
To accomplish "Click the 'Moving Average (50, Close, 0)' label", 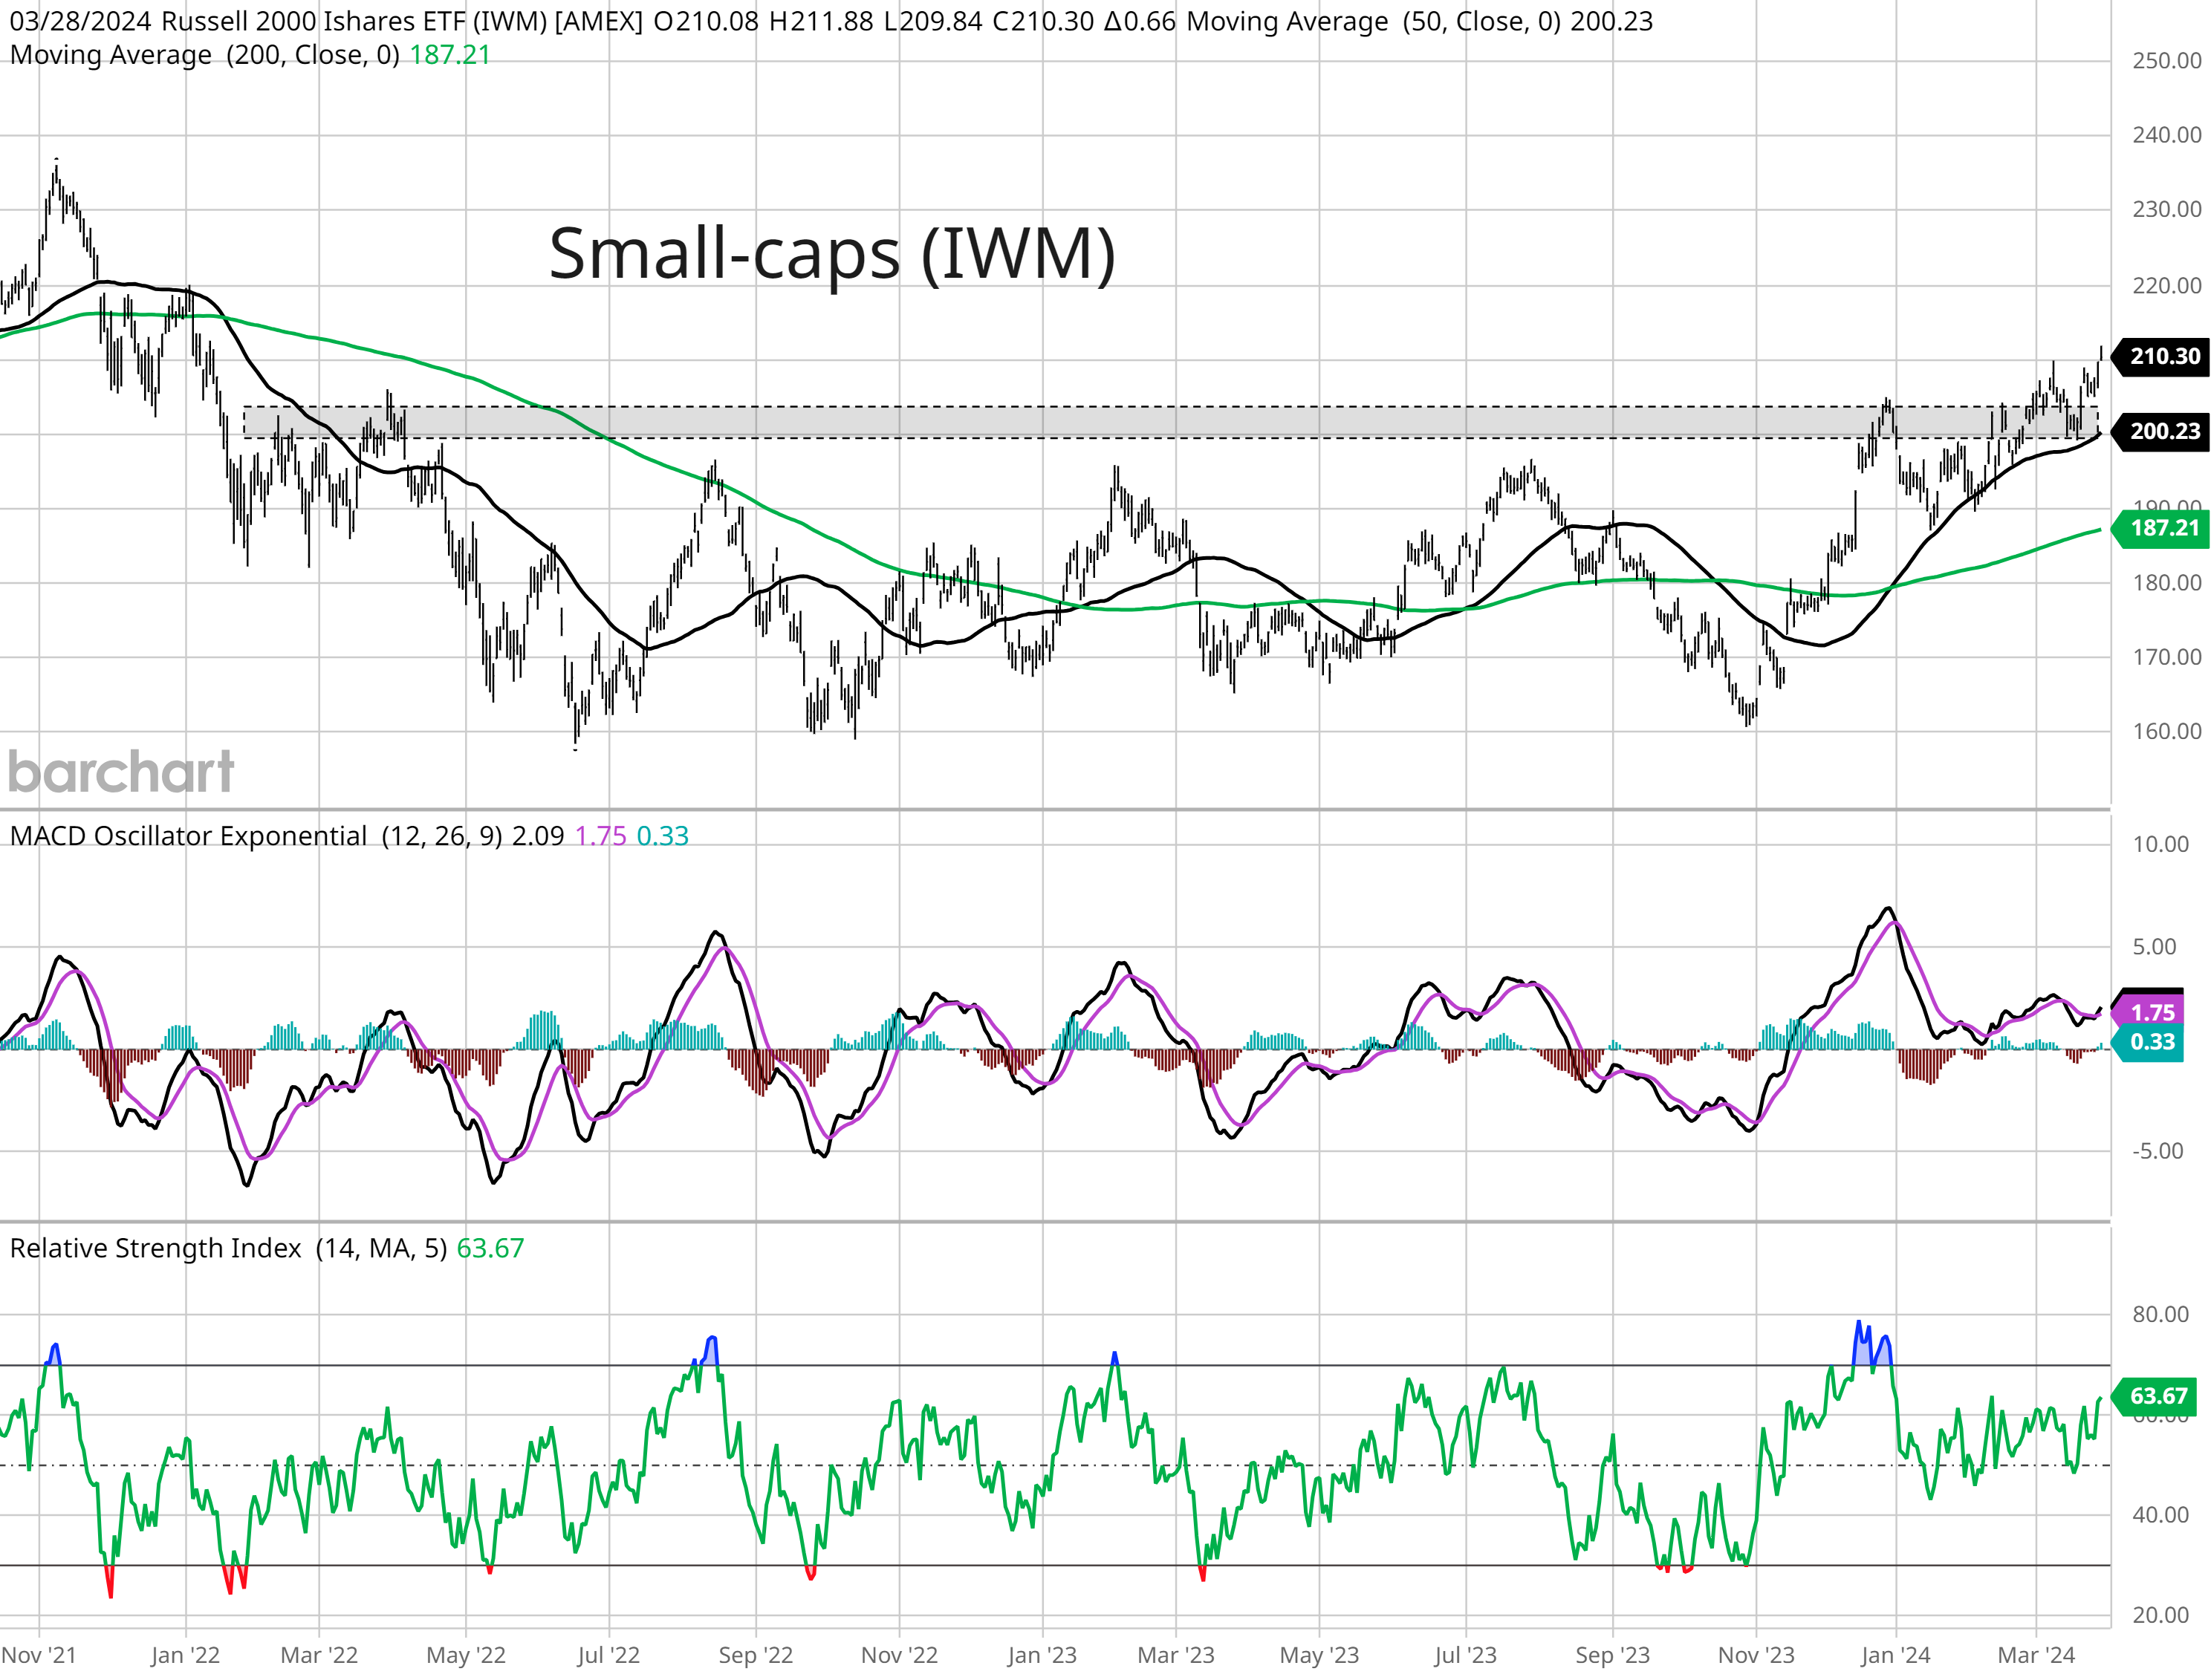I will click(1374, 22).
